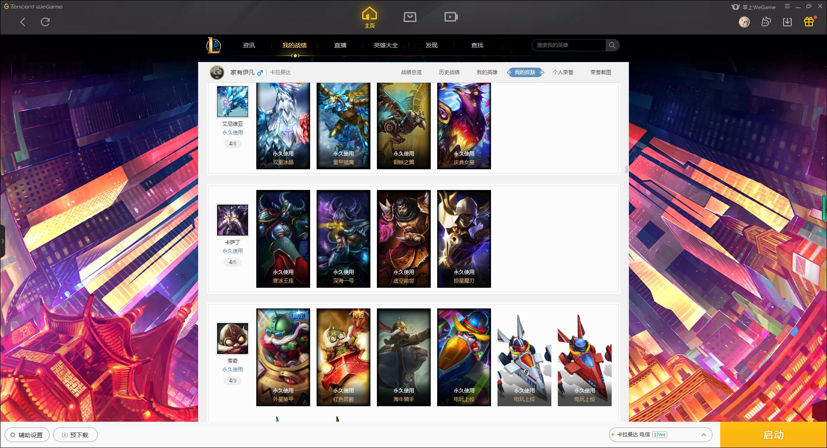Launch the game with 启动 button
The width and height of the screenshot is (827, 448).
tap(773, 435)
